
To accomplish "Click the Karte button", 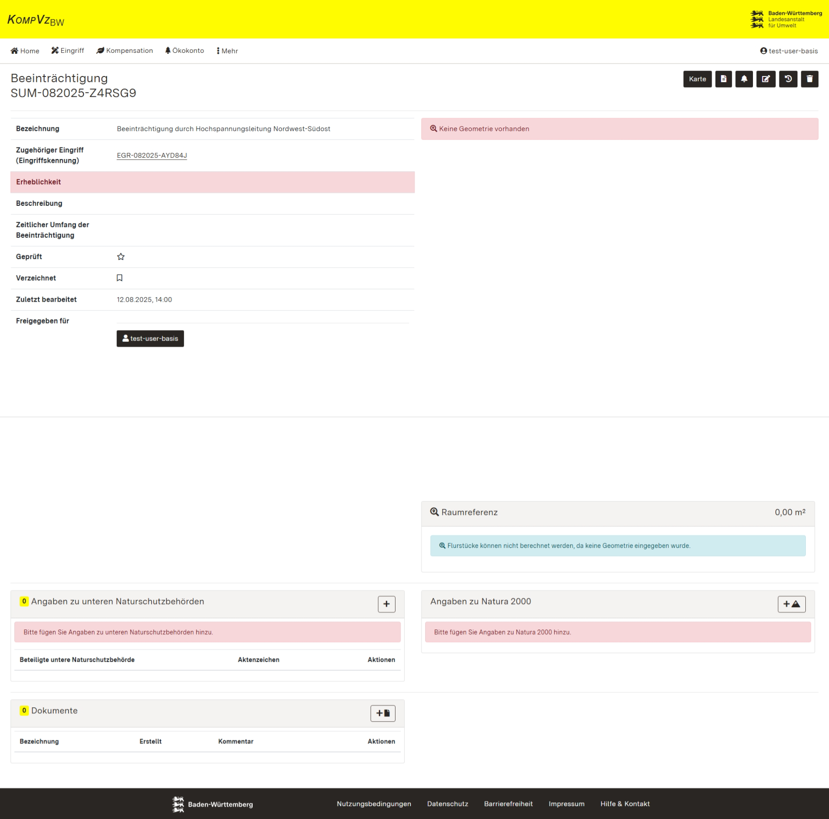I will click(x=697, y=79).
